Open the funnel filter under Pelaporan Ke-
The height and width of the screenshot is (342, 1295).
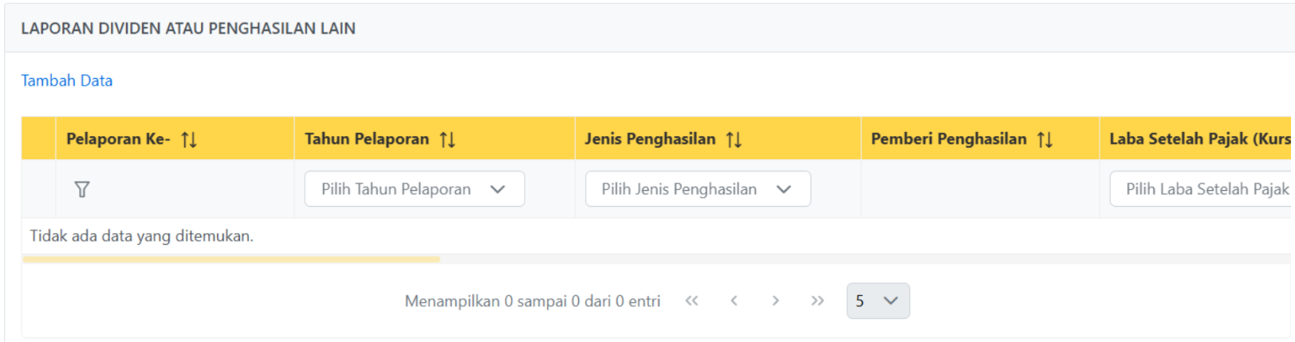click(81, 189)
